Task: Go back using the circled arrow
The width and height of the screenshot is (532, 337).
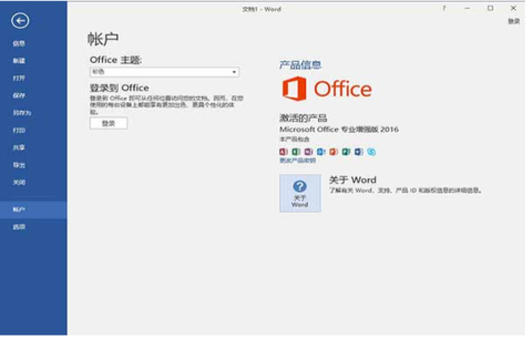Action: 20,21
